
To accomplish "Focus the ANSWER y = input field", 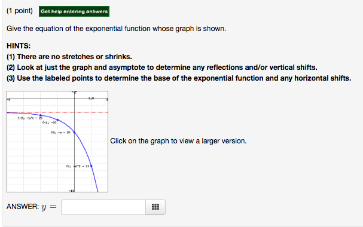I will pyautogui.click(x=103, y=207).
